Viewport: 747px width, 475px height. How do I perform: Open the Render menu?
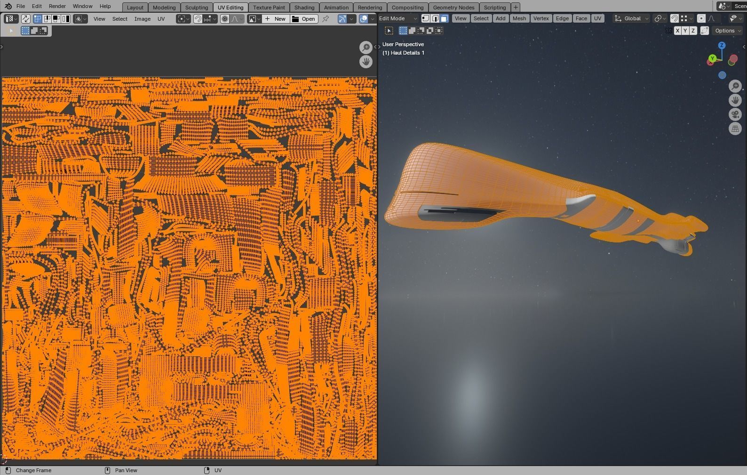coord(57,6)
